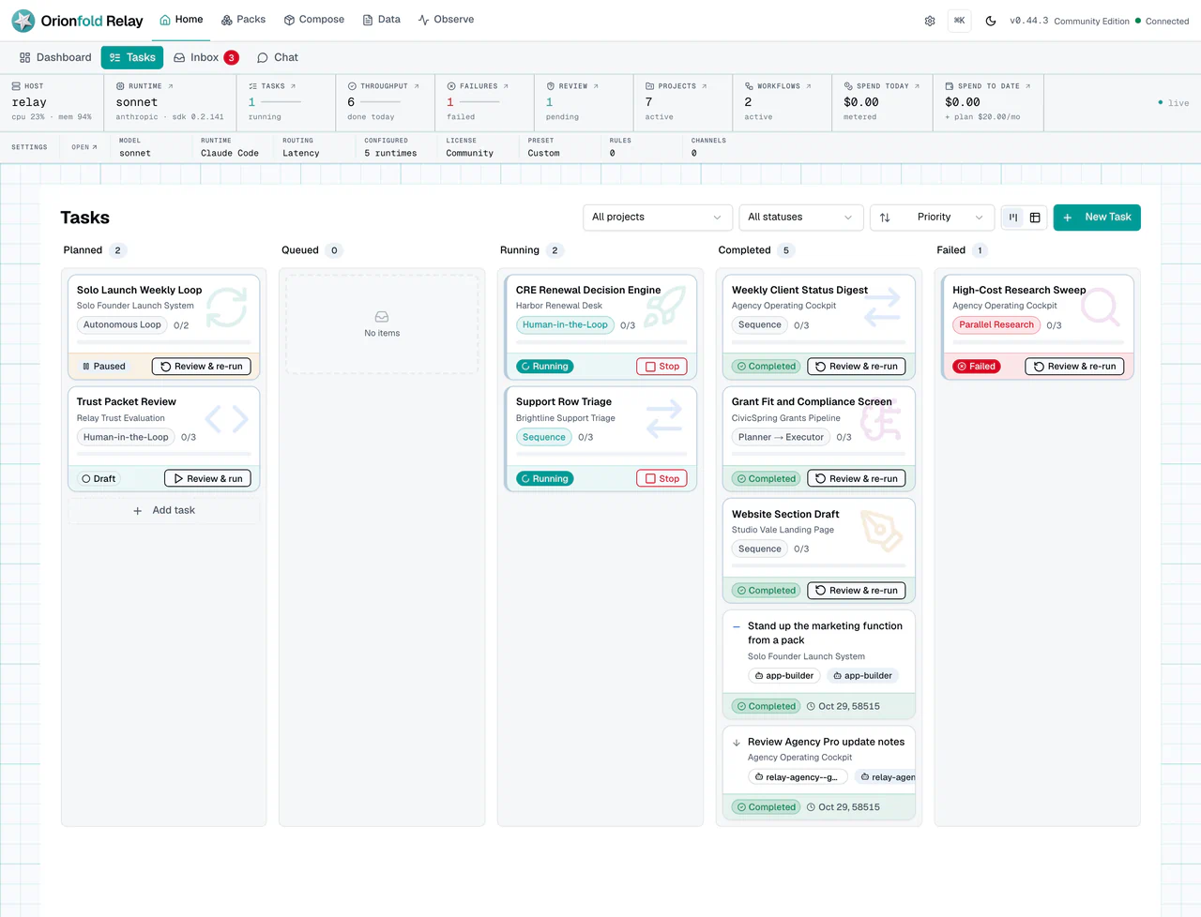
Task: Stop the Support Row Triage task
Action: 661,478
